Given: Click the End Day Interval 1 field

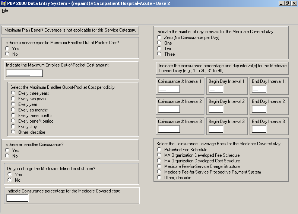Looking at the screenshot, I should click(x=259, y=89).
